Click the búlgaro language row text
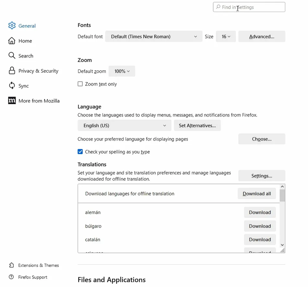 [93, 226]
